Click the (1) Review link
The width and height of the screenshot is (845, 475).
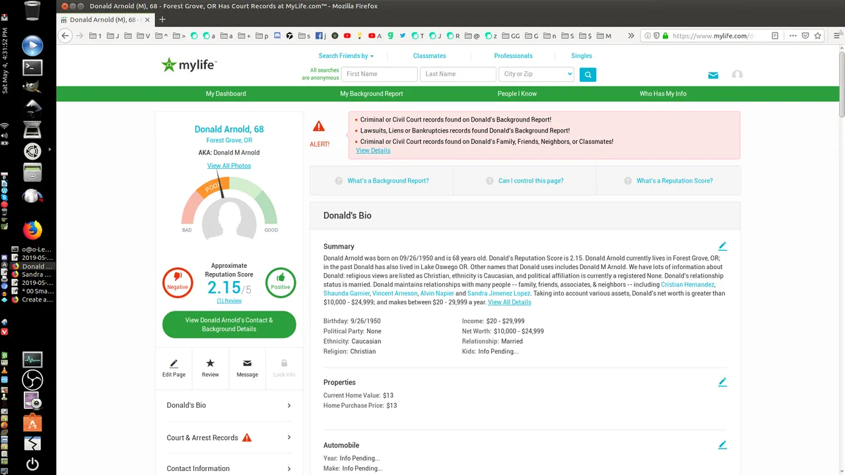tap(229, 301)
